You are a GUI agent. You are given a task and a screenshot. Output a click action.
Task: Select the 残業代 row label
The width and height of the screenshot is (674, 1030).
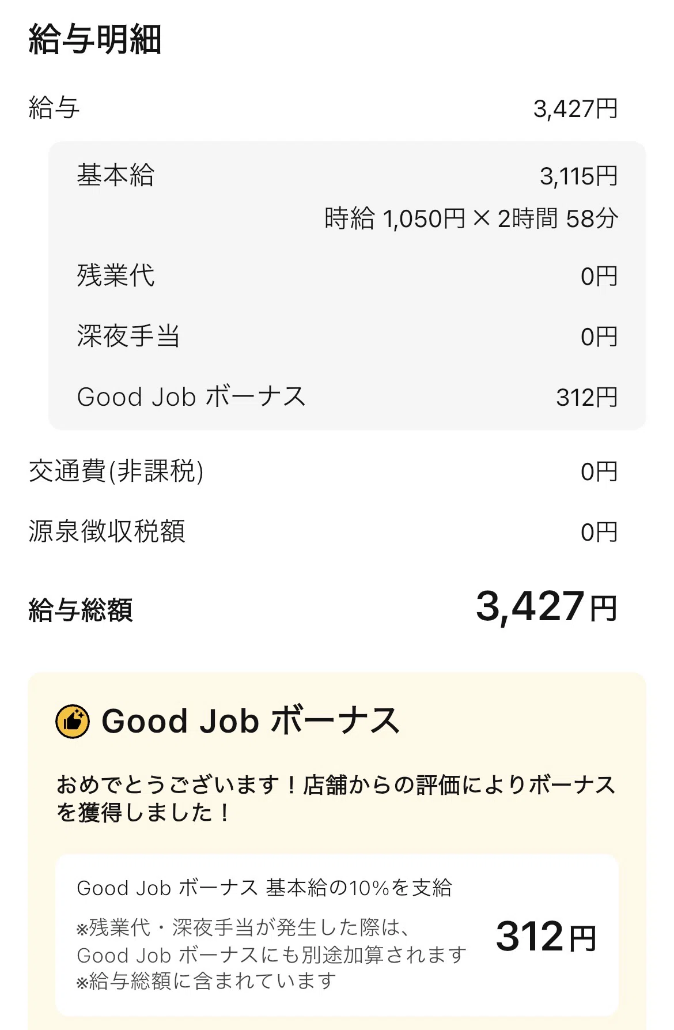click(x=116, y=276)
